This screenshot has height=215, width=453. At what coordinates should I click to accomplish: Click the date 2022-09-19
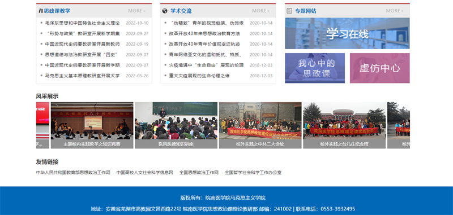[x=137, y=44]
